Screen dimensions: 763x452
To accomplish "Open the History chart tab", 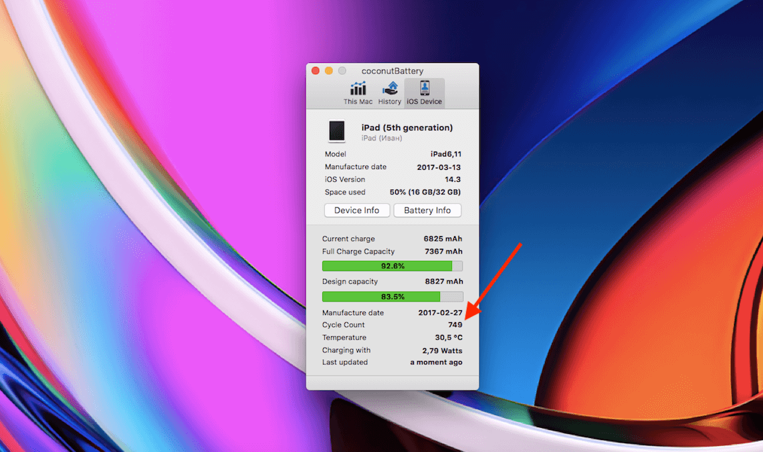I will (389, 93).
